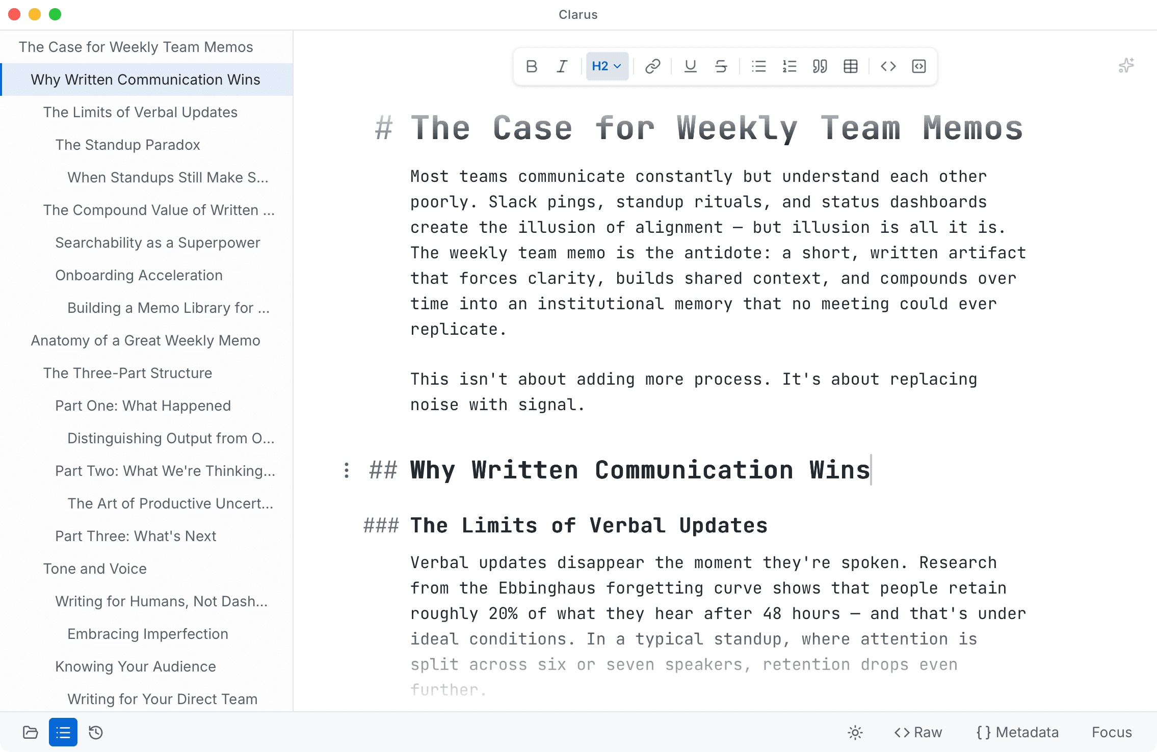Apply underline formatting
The image size is (1157, 752).
pos(691,66)
